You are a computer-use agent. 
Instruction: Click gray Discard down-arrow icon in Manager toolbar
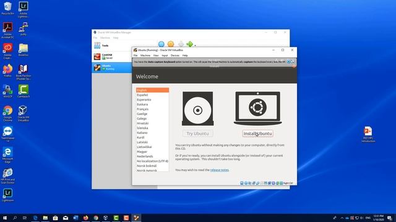181,44
